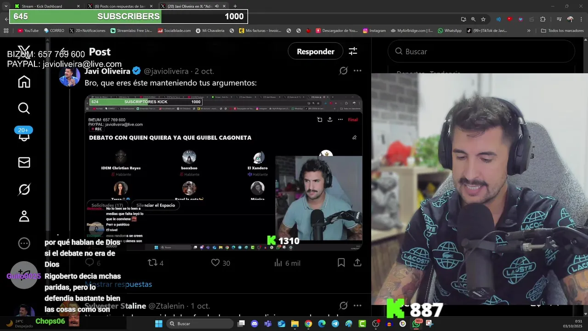Open File Explorer from taskbar

[x=295, y=324]
